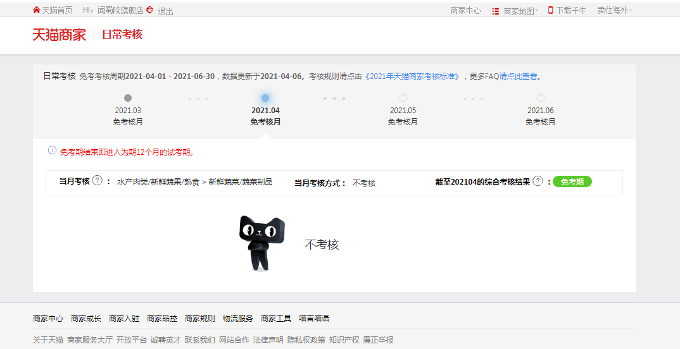
Task: Click the 2021.05 免考核月 label
Action: click(x=403, y=122)
